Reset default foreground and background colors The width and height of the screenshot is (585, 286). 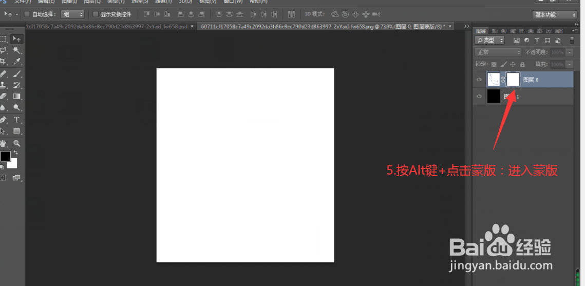[2, 167]
